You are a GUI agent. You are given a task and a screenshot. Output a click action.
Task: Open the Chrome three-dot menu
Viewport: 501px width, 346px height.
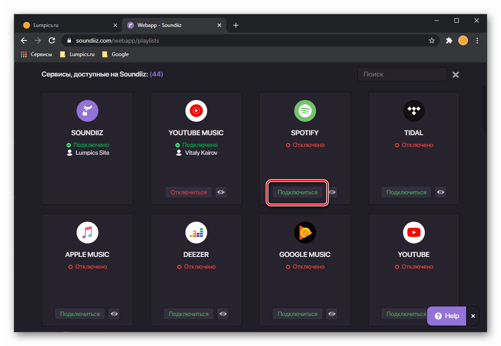point(477,40)
